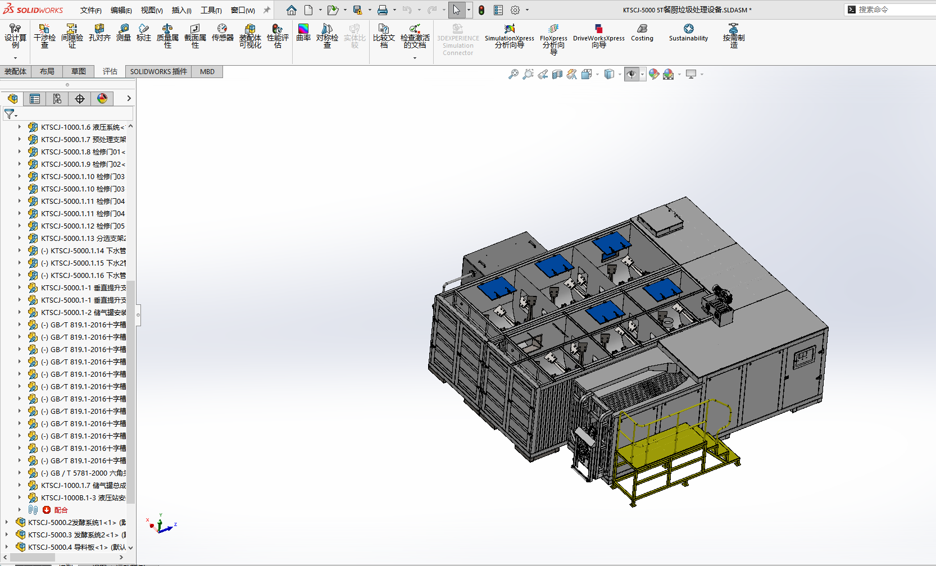Pin the menu bar with pushpin
Viewport: 936px width, 566px height.
click(x=267, y=10)
